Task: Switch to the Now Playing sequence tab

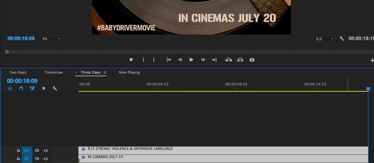Action: [129, 73]
